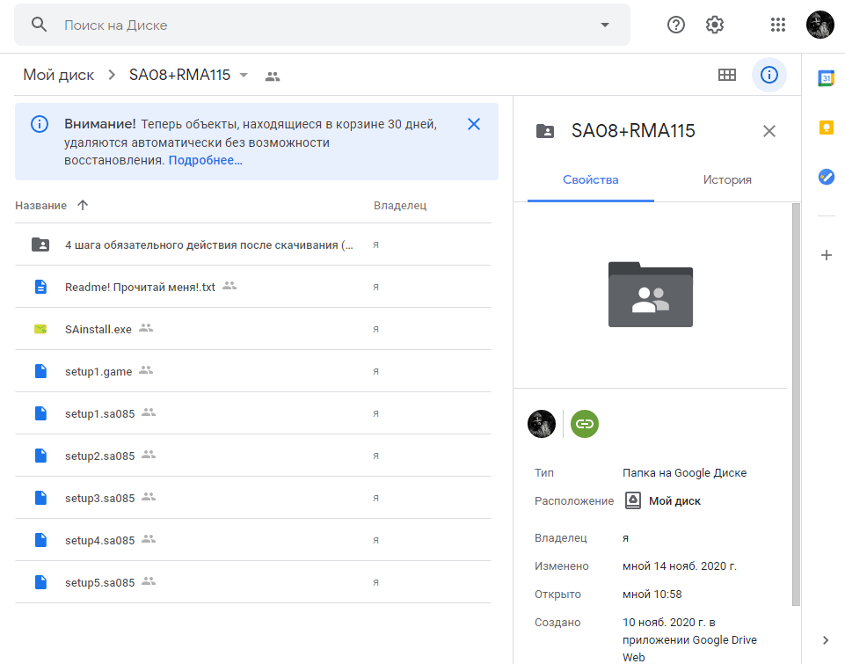Click the details panel vertical scrollbar
This screenshot has height=664, width=845.
pyautogui.click(x=796, y=405)
